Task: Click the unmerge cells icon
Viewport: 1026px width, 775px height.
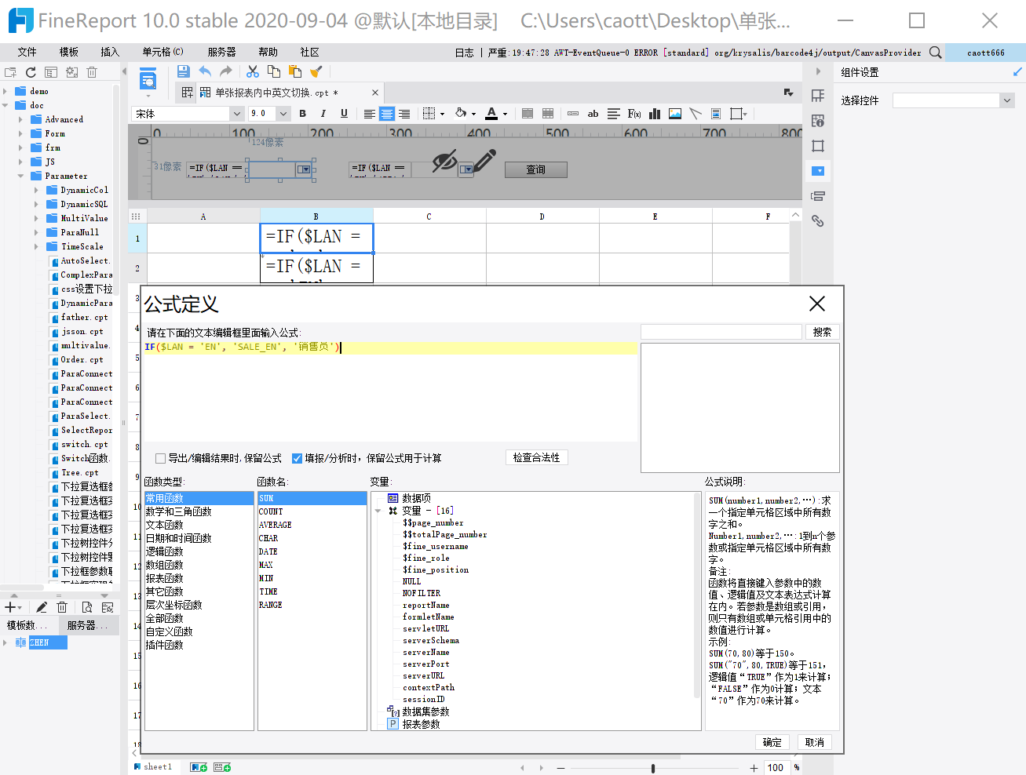Action: coord(548,114)
